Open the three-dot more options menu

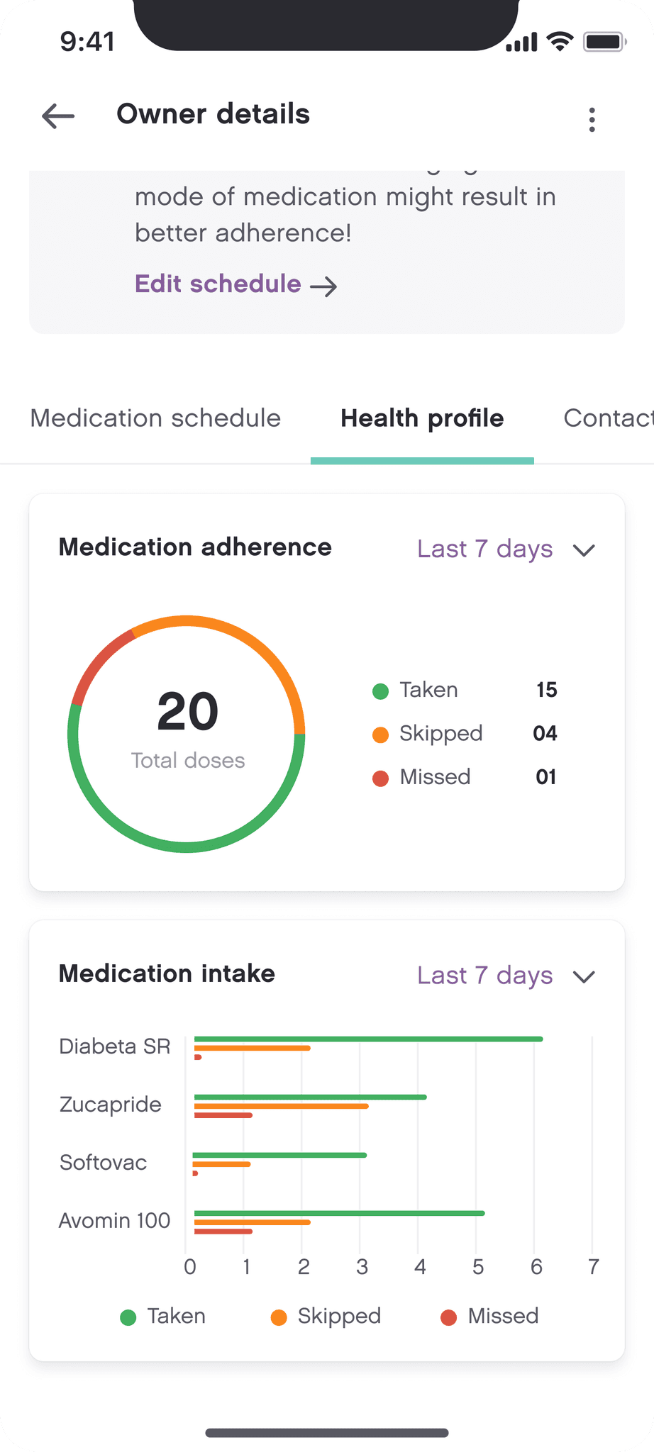tap(592, 119)
